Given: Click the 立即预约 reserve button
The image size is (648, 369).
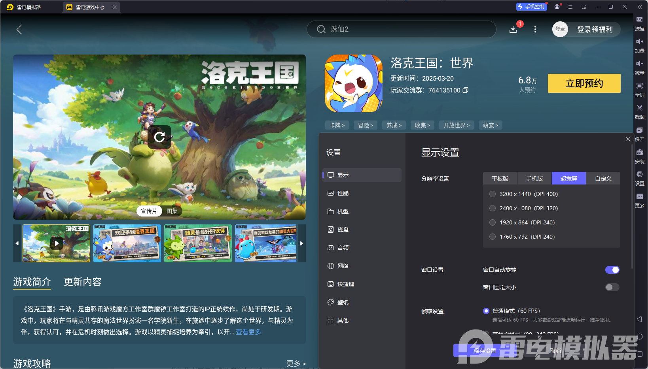Looking at the screenshot, I should pyautogui.click(x=584, y=83).
